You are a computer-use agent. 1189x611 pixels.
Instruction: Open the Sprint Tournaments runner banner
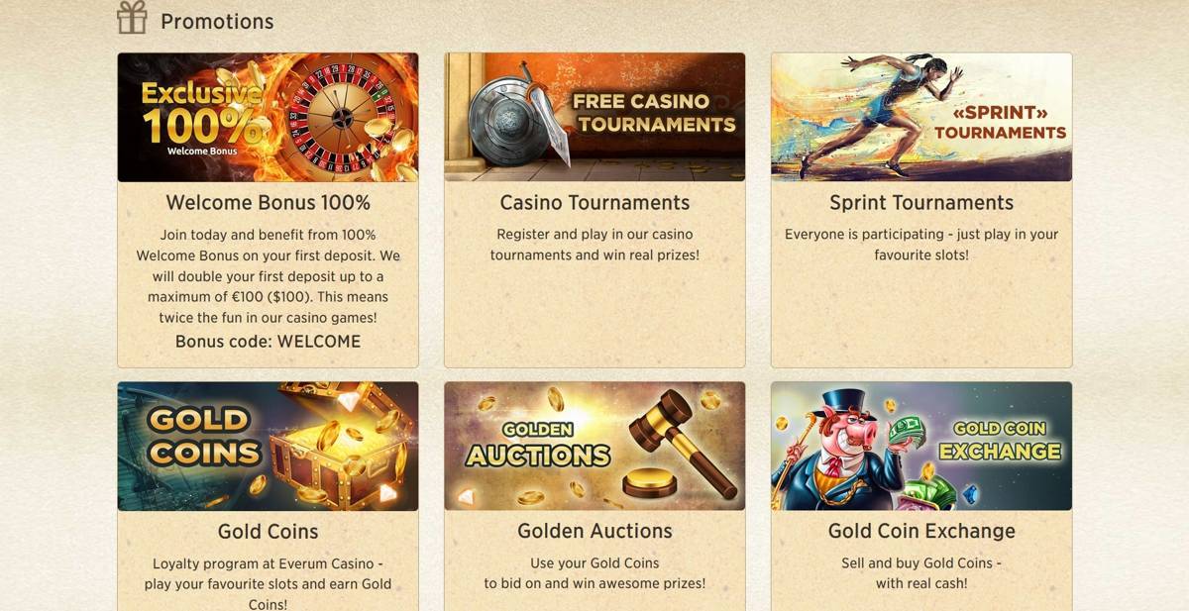[x=921, y=117]
